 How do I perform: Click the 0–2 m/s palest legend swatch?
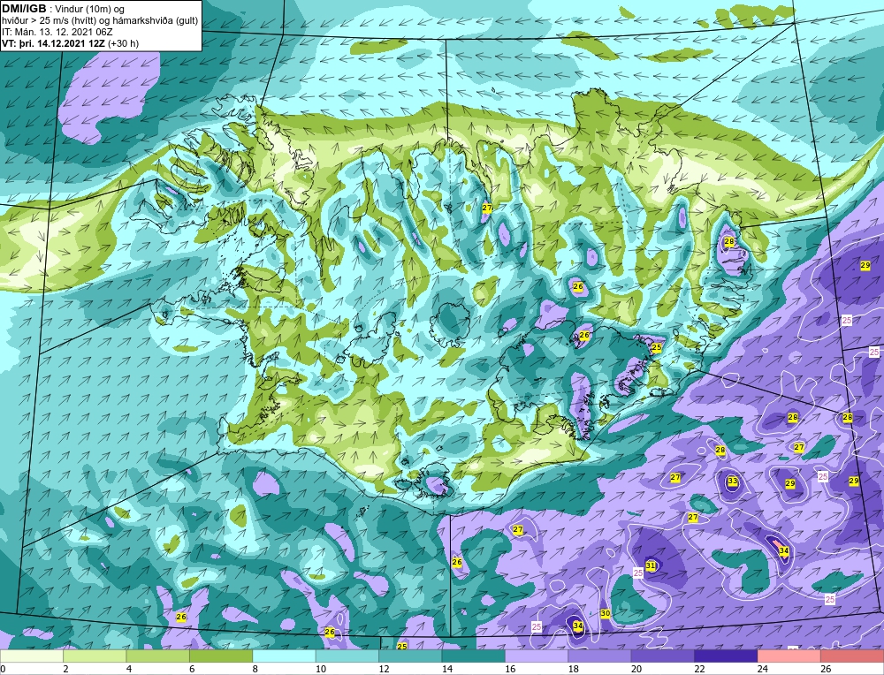(32, 656)
